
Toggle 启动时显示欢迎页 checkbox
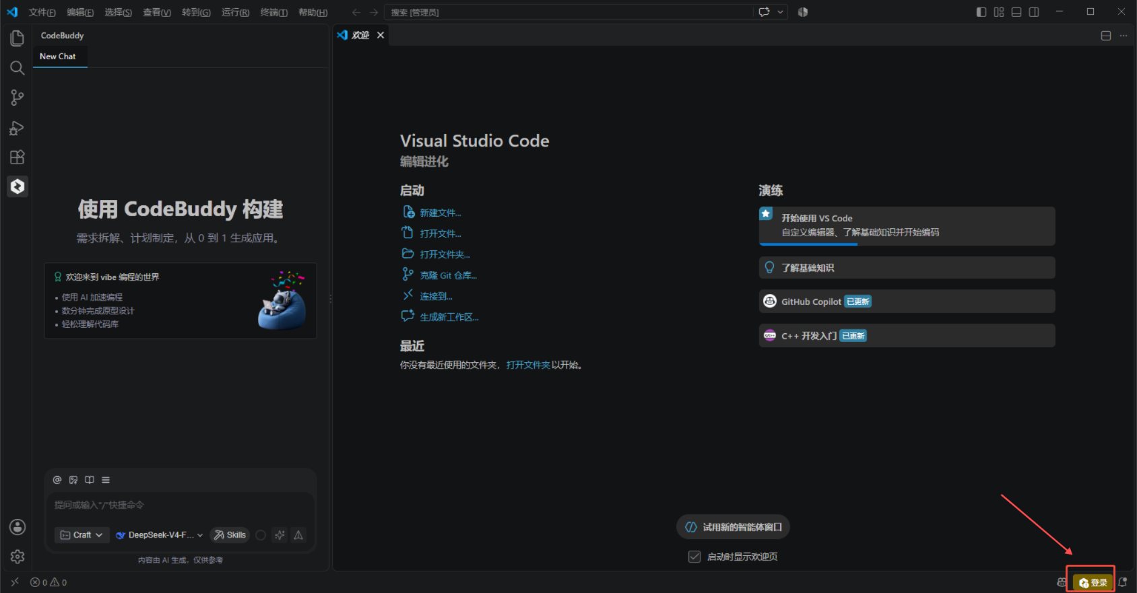click(694, 557)
